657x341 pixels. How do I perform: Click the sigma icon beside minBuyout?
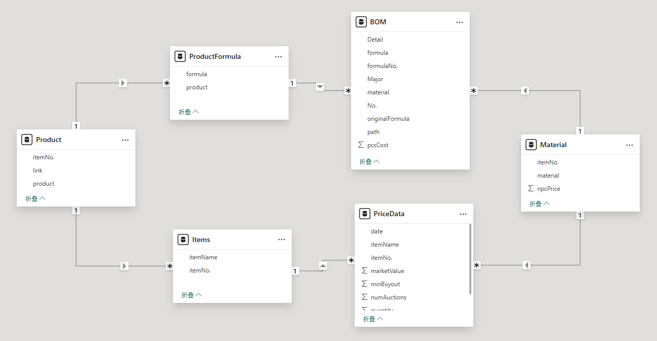(x=365, y=284)
